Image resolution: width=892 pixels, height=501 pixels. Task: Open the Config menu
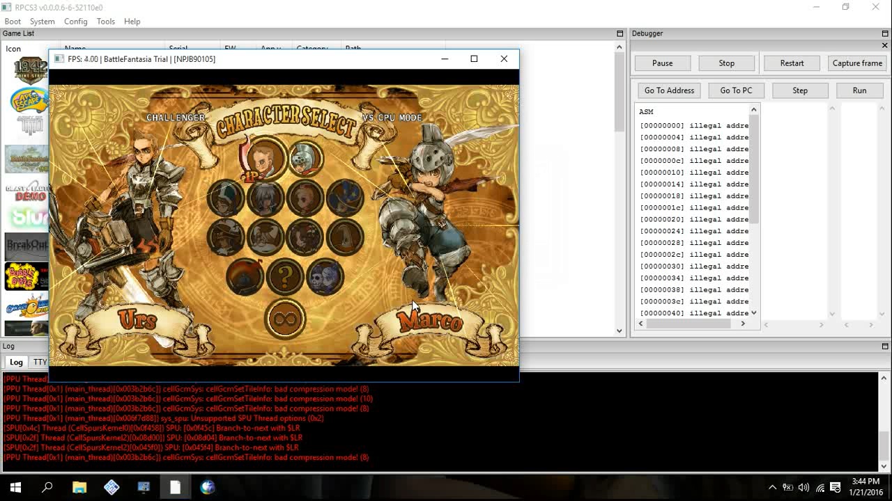(75, 22)
